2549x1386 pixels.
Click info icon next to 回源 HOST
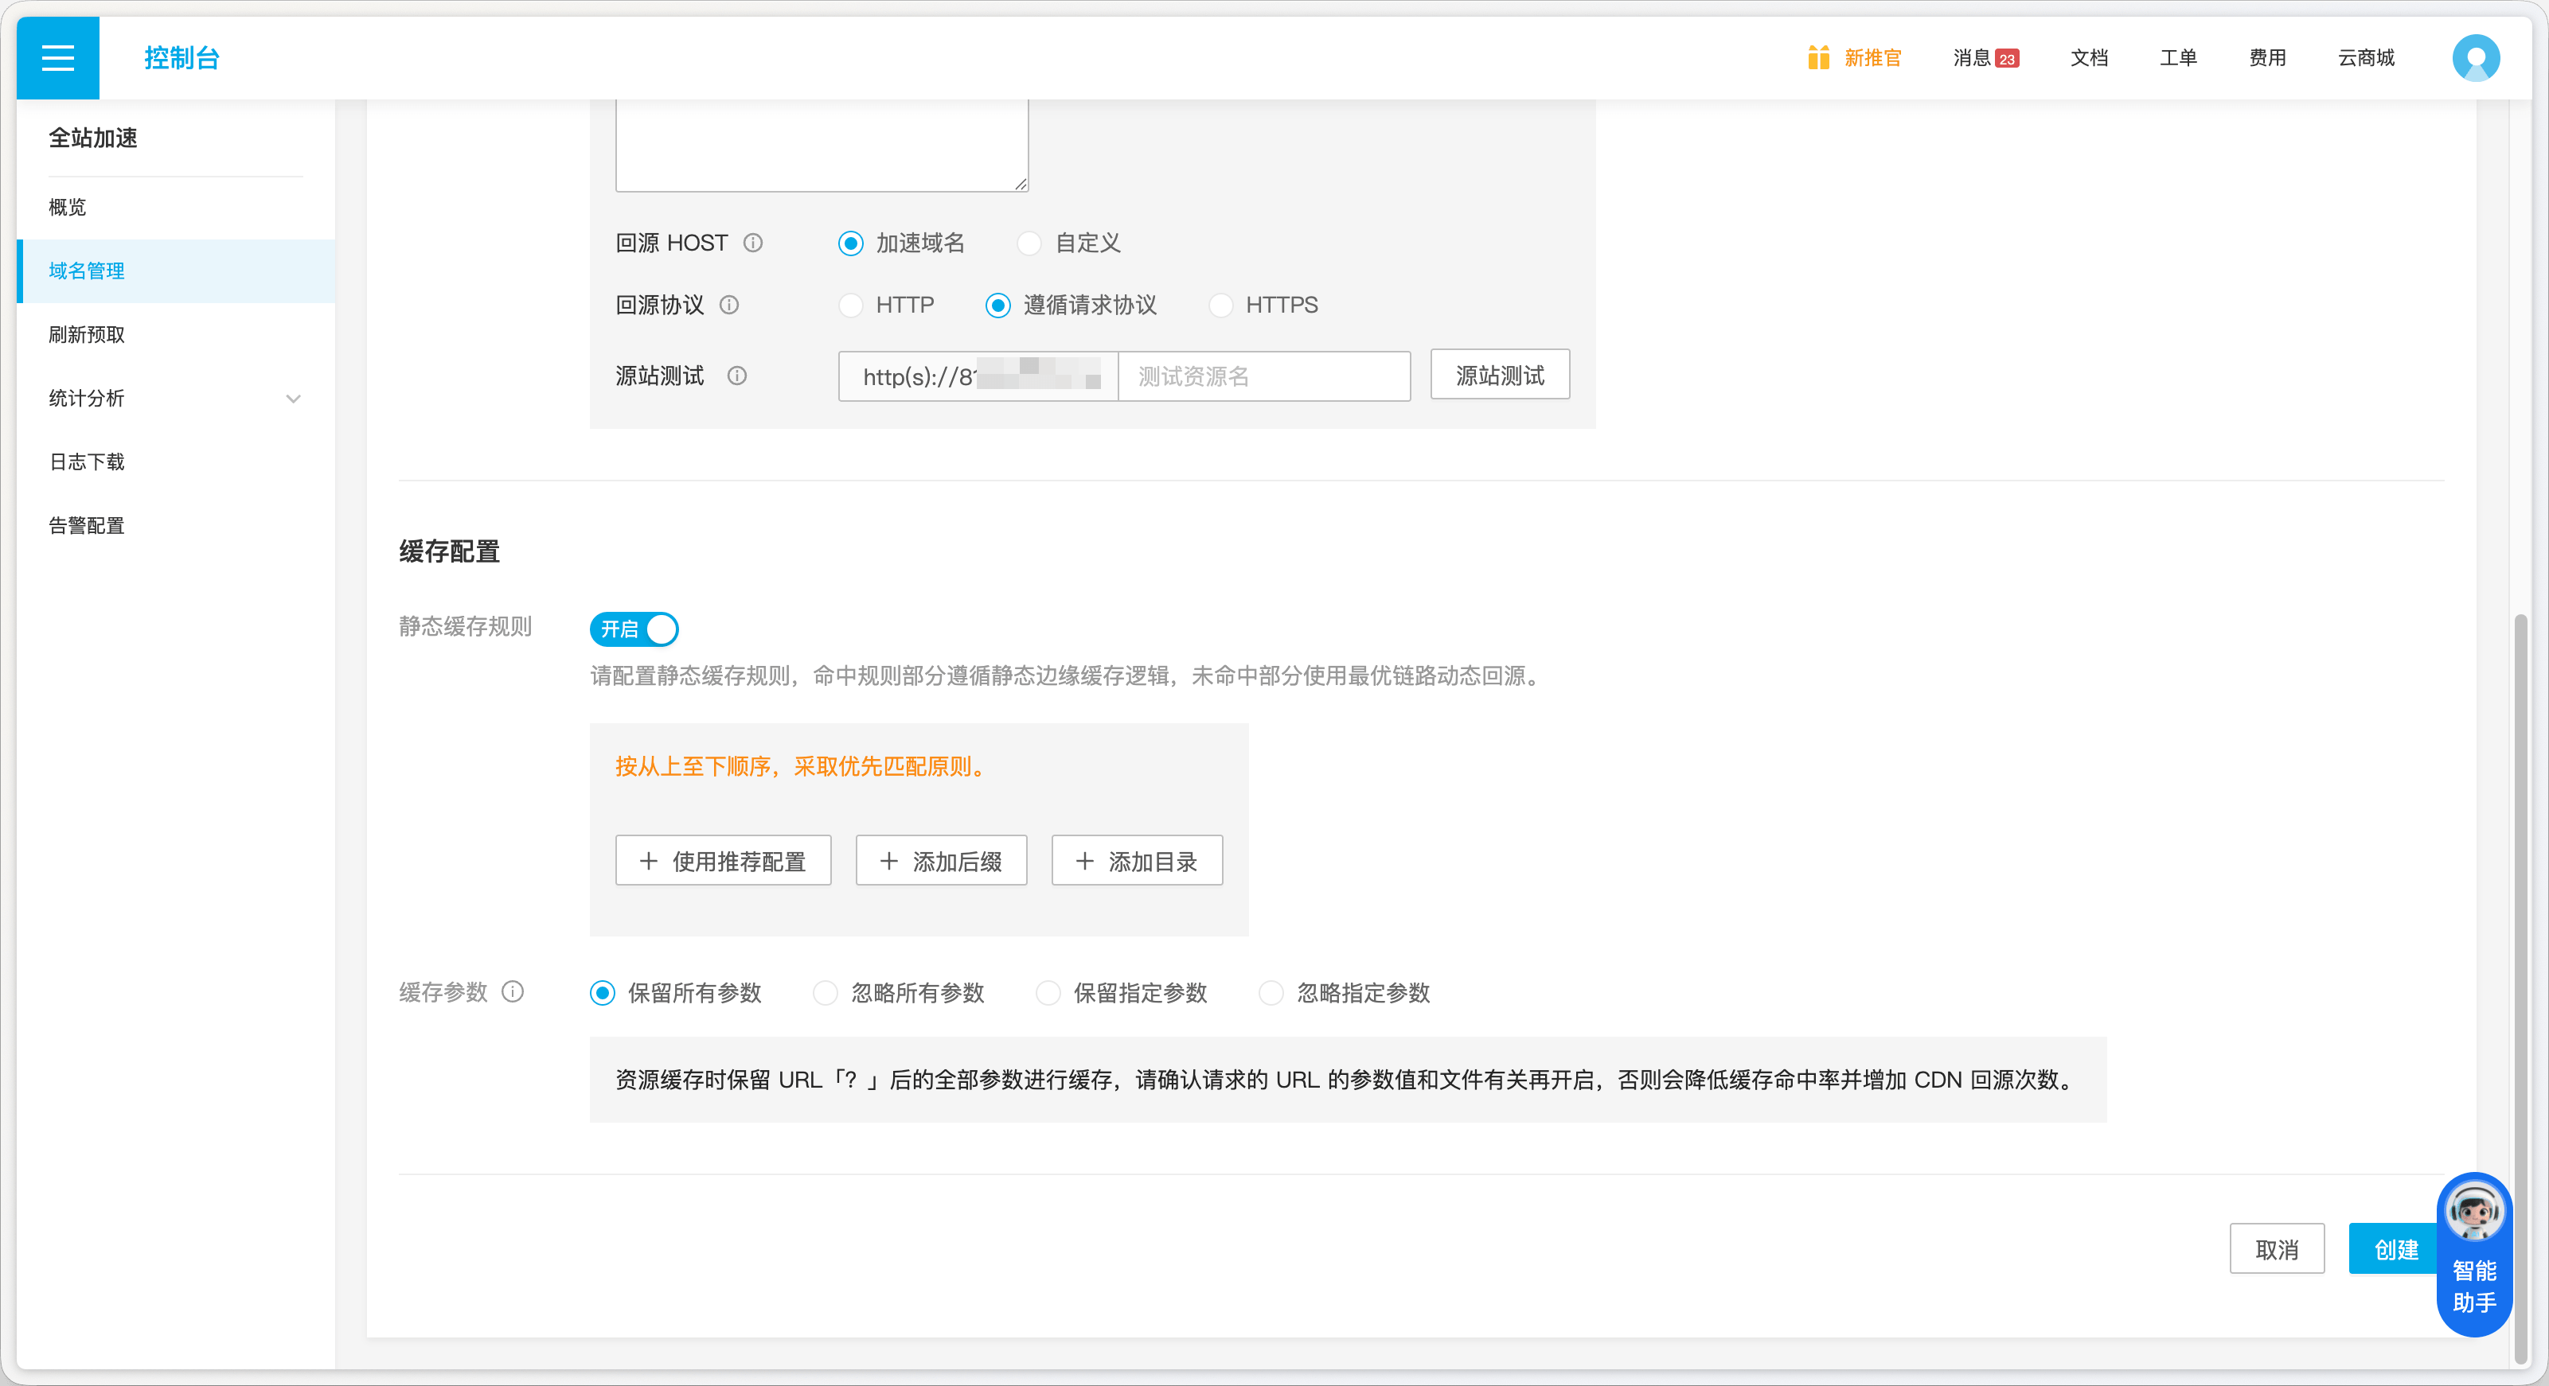753,243
